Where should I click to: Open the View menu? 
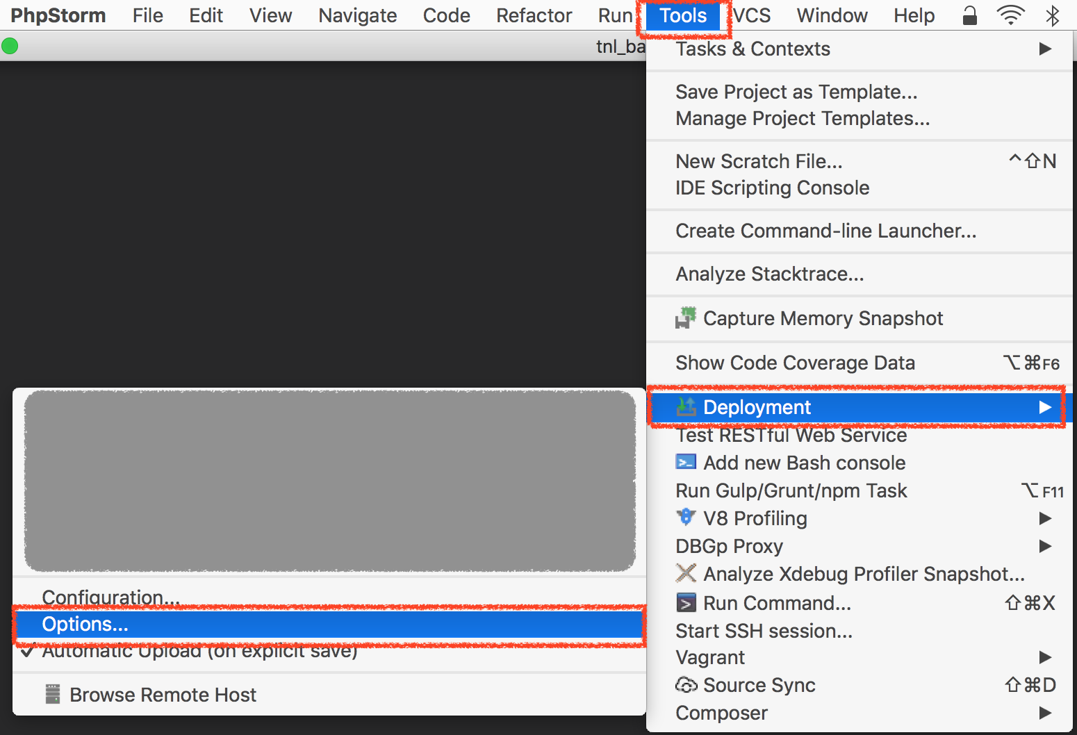tap(270, 15)
